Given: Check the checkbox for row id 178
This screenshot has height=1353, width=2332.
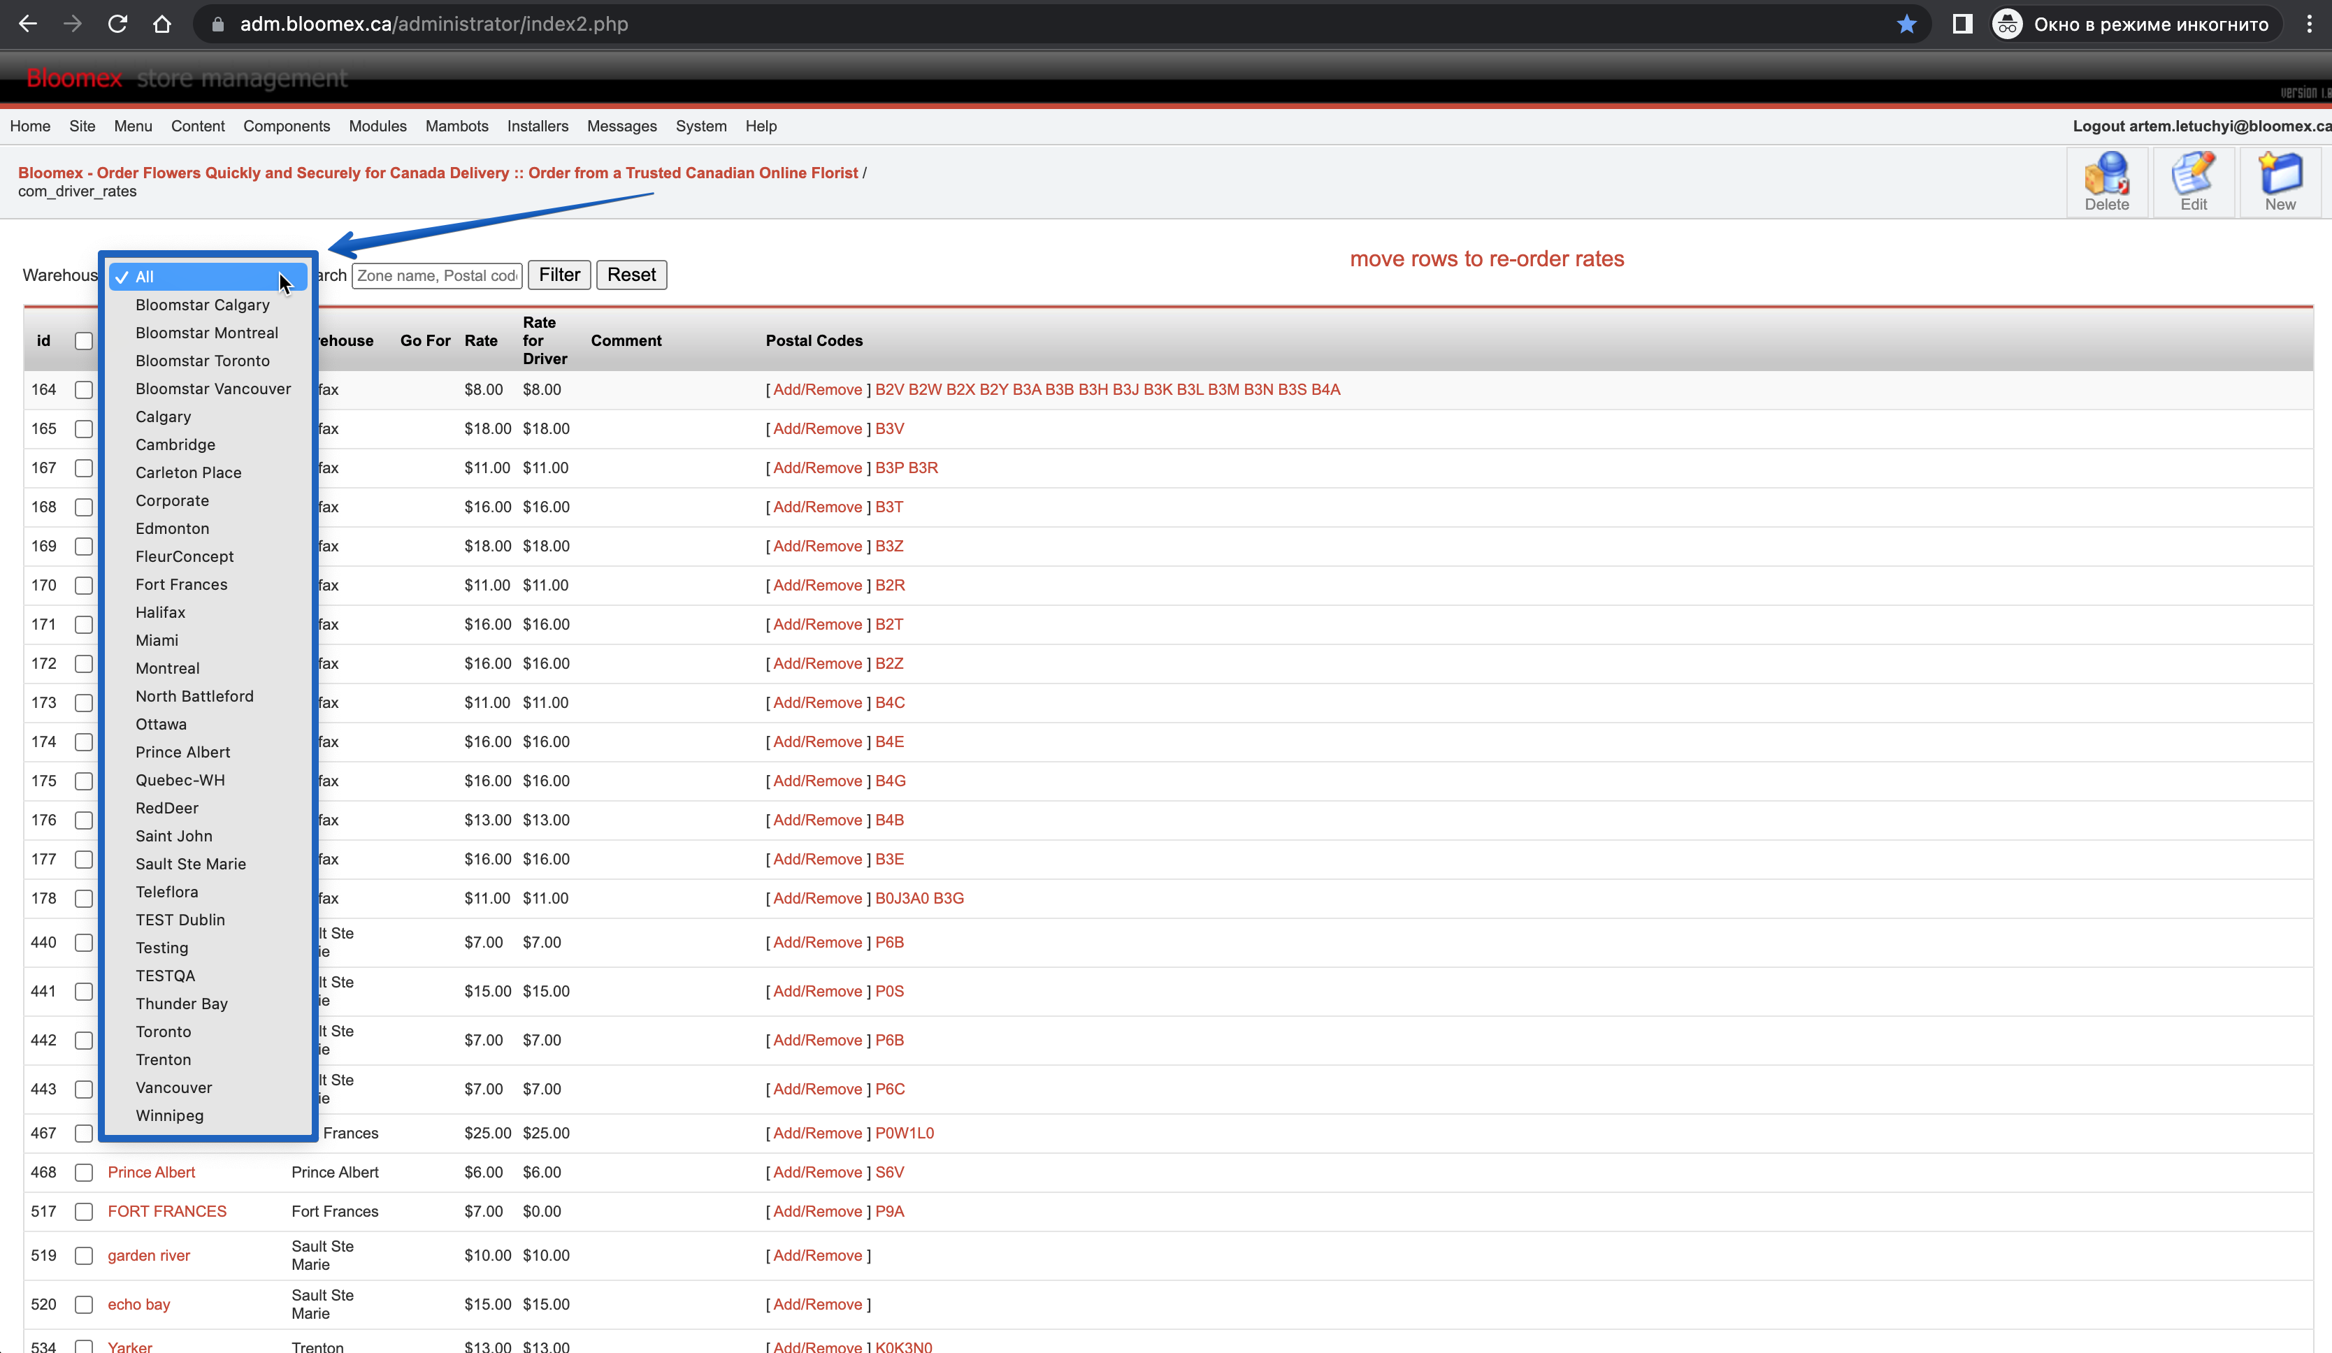Looking at the screenshot, I should pyautogui.click(x=84, y=899).
